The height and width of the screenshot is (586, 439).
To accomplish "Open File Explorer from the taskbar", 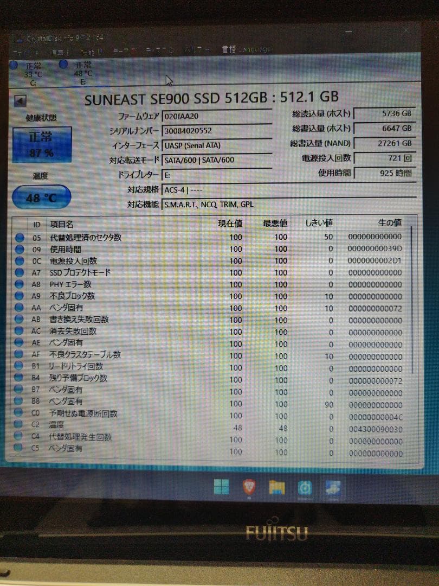I will [x=276, y=487].
